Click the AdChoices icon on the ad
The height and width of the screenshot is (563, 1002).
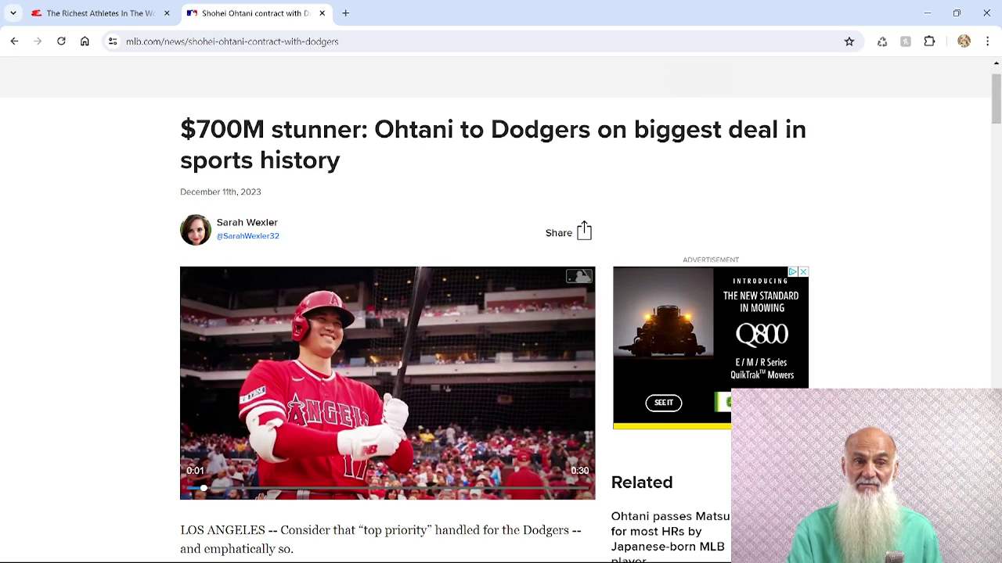792,271
